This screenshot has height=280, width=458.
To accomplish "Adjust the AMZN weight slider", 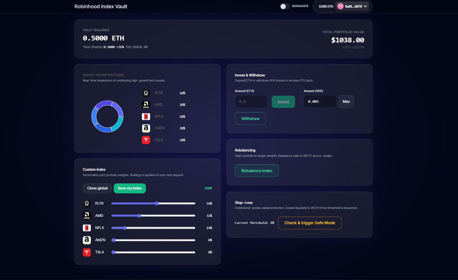I will (153, 240).
